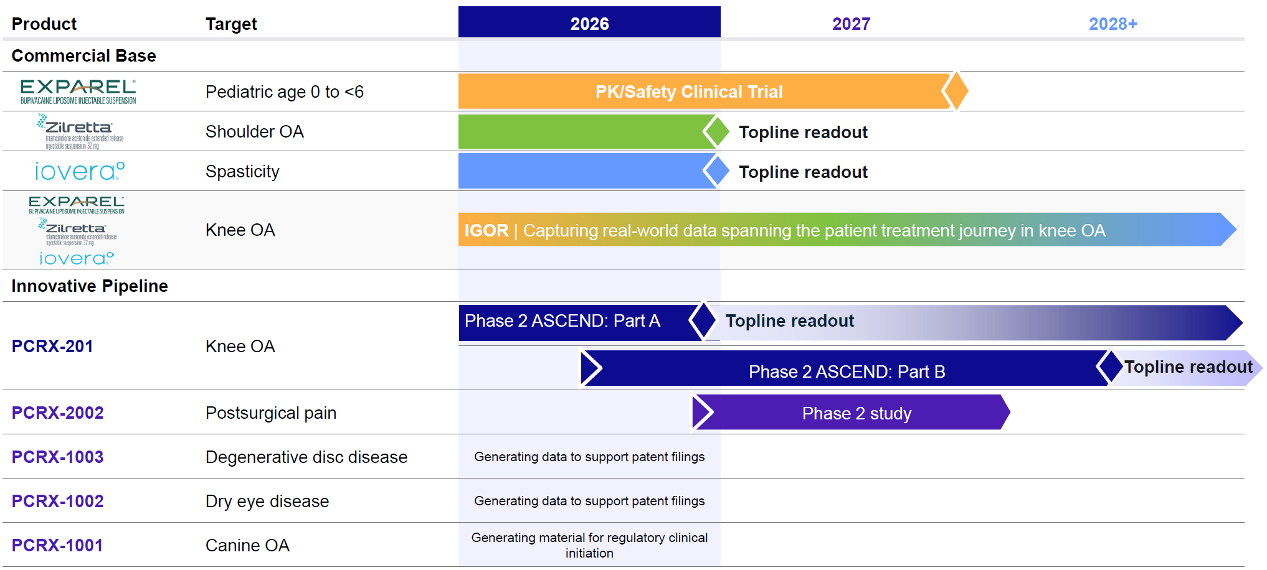The width and height of the screenshot is (1267, 570).
Task: Click the blue Spasticity timeline bar
Action: [x=586, y=171]
